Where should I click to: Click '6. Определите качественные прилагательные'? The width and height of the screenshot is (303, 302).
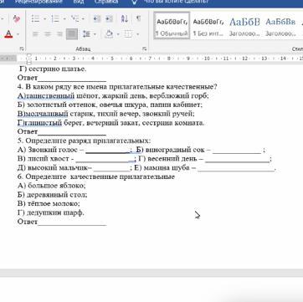click(96, 177)
